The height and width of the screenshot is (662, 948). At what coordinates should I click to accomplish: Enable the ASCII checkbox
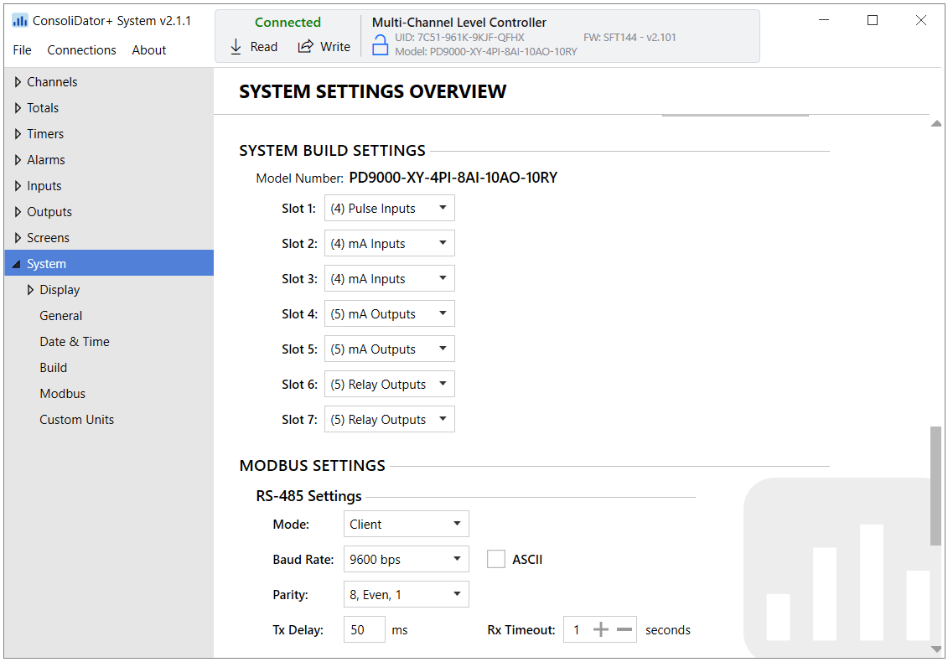pyautogui.click(x=495, y=559)
